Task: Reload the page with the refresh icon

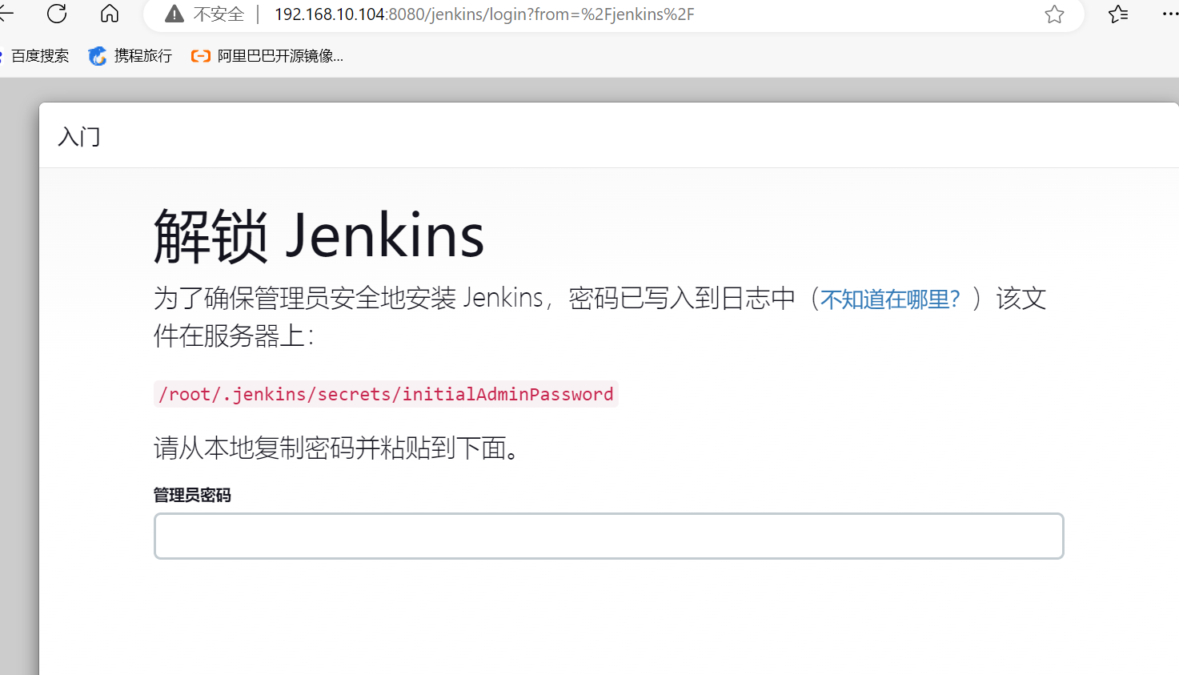Action: 57,14
